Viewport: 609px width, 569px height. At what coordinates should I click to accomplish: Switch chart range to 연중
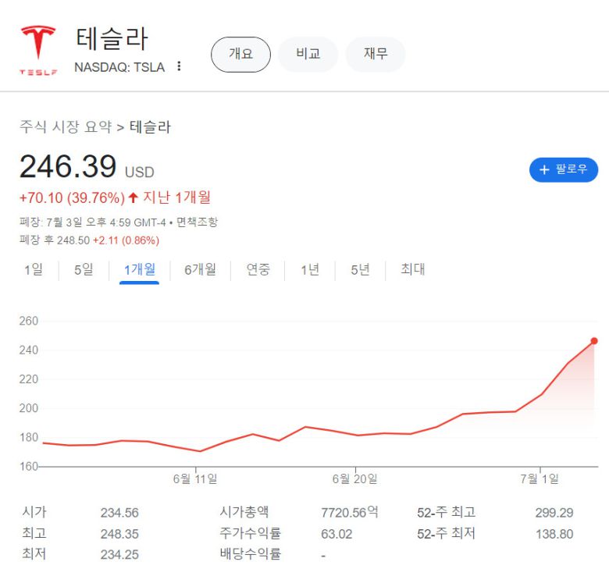point(258,269)
